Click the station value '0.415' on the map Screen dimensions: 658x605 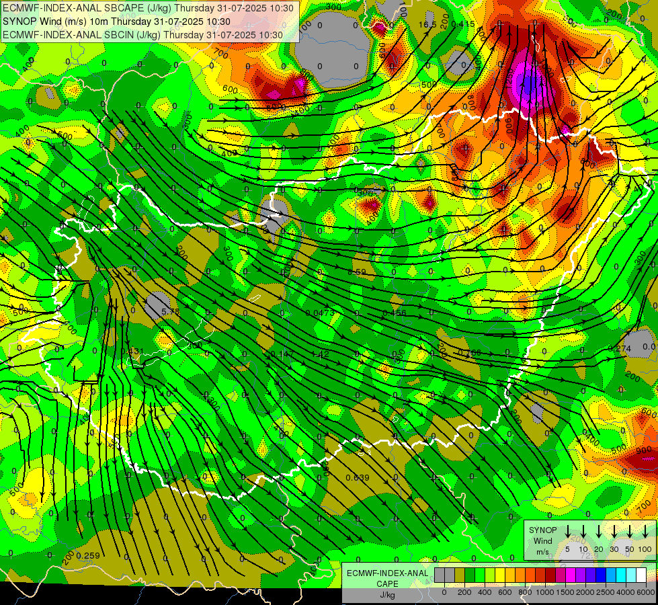pyautogui.click(x=463, y=24)
